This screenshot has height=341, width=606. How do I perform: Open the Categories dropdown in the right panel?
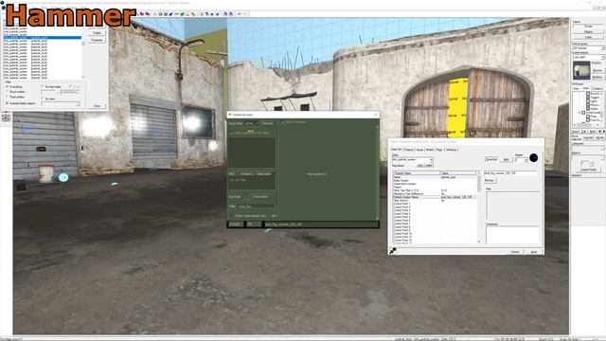point(589,148)
